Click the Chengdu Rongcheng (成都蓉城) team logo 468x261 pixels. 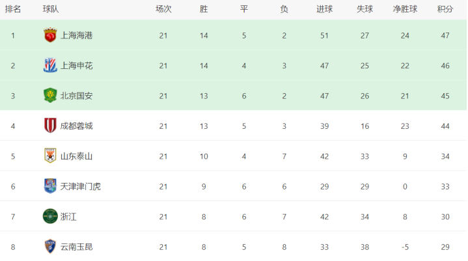click(50, 125)
